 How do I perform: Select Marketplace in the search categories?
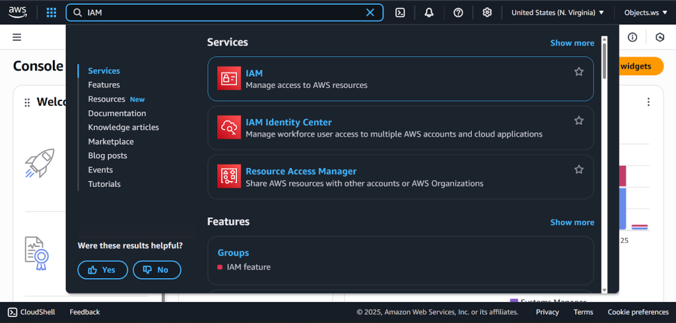tap(111, 141)
